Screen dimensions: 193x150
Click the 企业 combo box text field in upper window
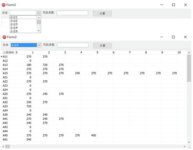23,13
